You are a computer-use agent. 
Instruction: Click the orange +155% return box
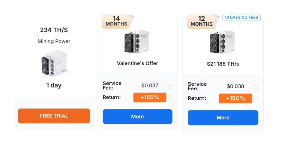pos(150,98)
